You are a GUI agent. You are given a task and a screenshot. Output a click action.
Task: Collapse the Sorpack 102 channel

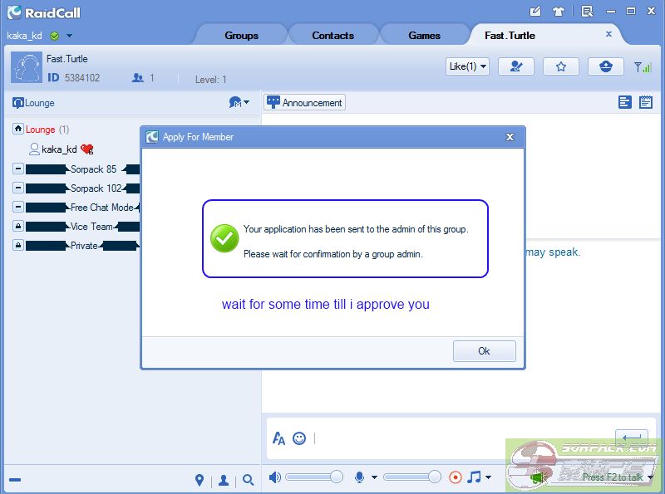(17, 188)
